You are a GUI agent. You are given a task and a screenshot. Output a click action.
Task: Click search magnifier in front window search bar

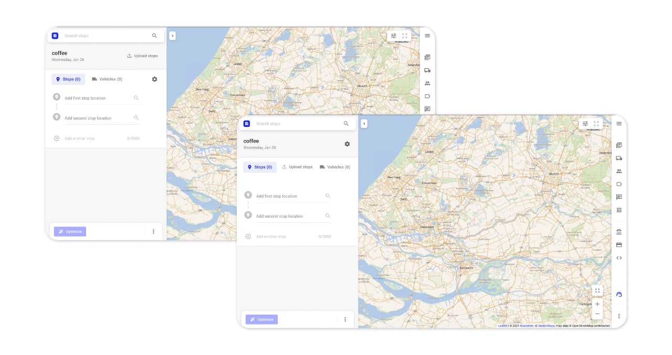pos(346,124)
